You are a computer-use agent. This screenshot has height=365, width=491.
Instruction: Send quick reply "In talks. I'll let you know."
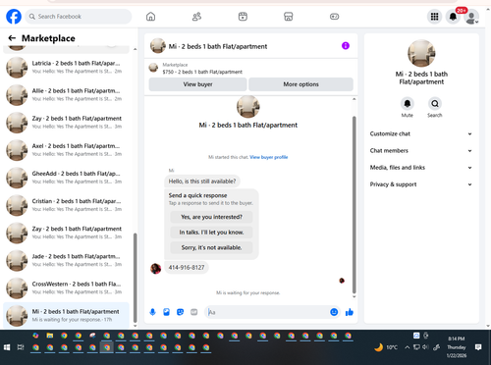(211, 233)
